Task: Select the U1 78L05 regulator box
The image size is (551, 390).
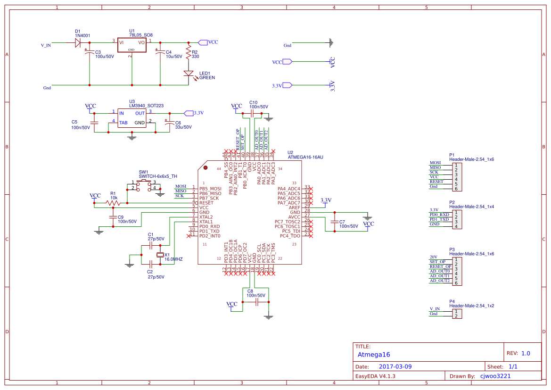Action: 132,45
